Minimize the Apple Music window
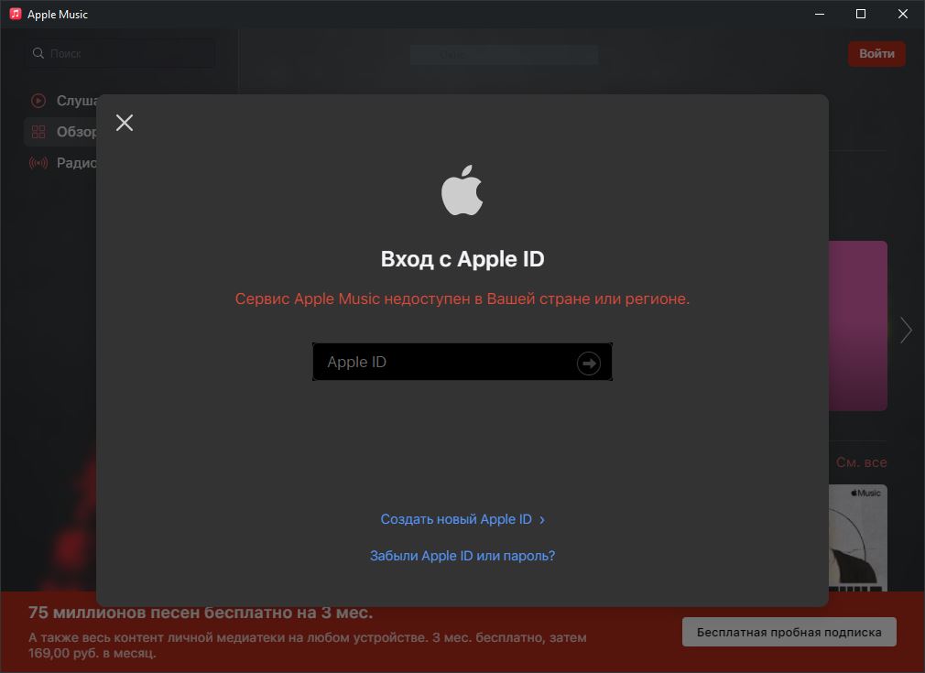925x673 pixels. [x=820, y=14]
